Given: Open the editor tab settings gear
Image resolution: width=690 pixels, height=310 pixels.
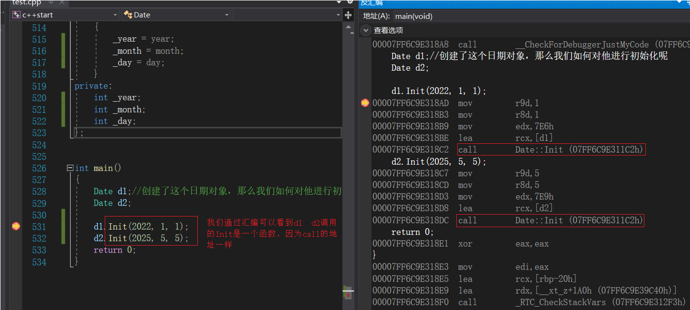Looking at the screenshot, I should pyautogui.click(x=350, y=2).
